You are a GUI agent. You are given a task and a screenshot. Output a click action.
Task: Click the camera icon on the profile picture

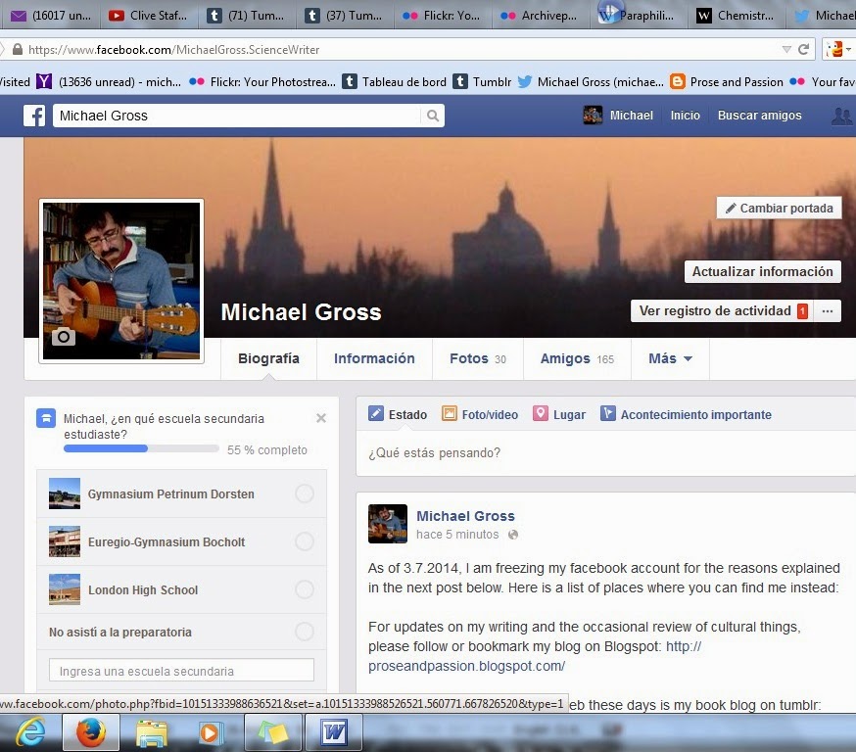[x=64, y=337]
